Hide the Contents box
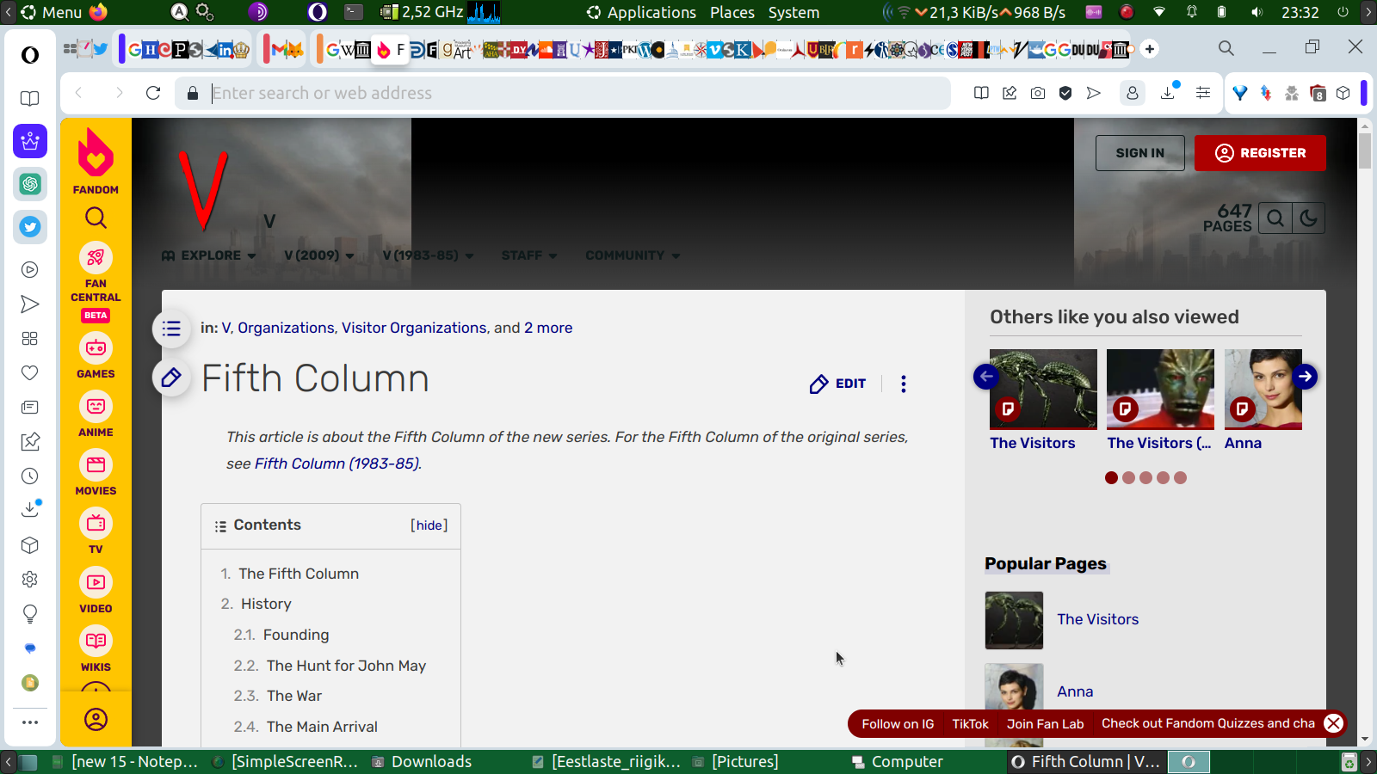This screenshot has width=1377, height=774. coord(429,525)
